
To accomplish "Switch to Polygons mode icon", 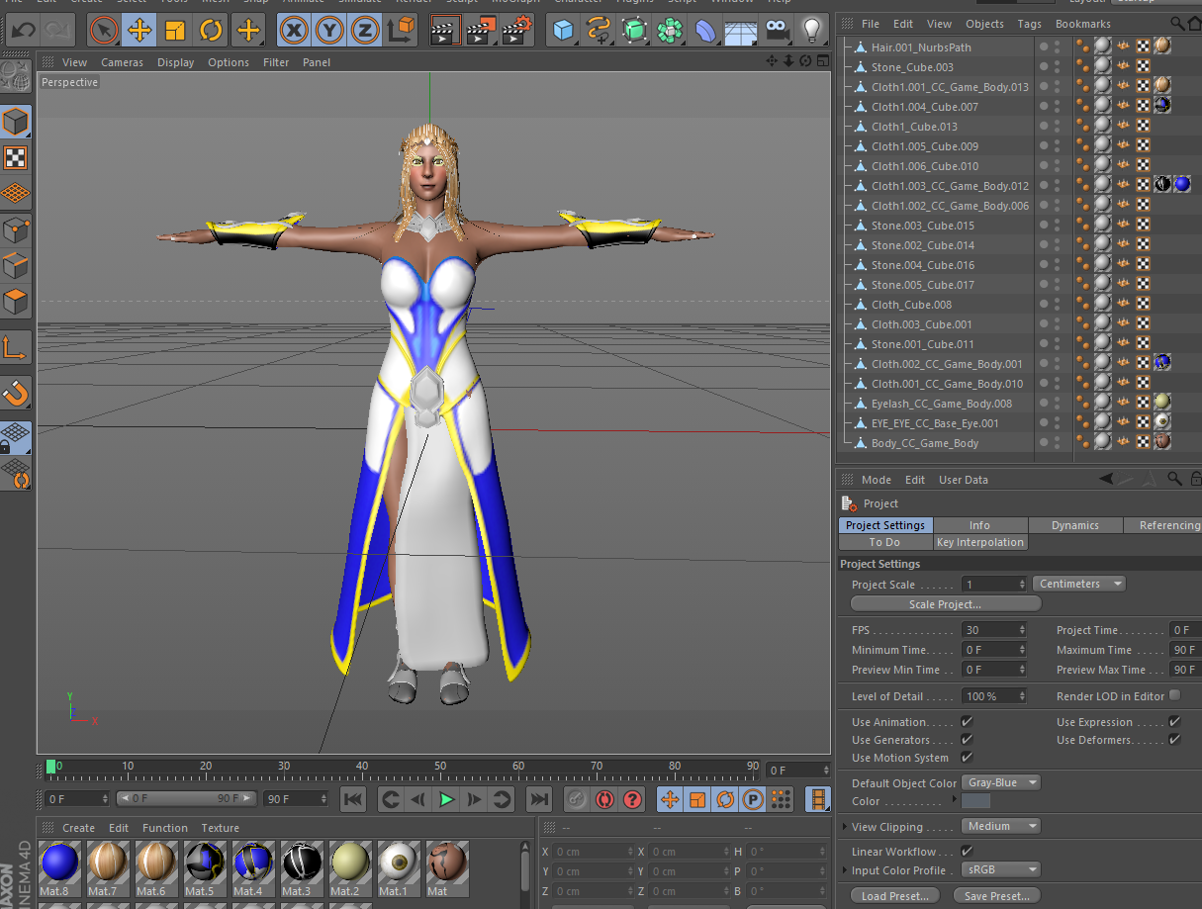I will pyautogui.click(x=16, y=302).
